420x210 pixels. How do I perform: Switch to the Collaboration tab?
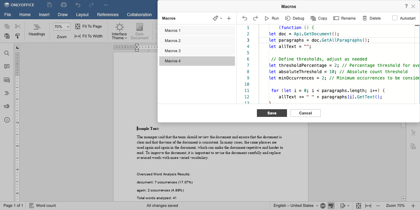click(x=139, y=15)
